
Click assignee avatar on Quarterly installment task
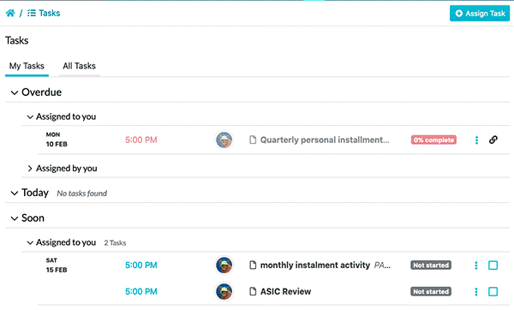[x=224, y=140]
